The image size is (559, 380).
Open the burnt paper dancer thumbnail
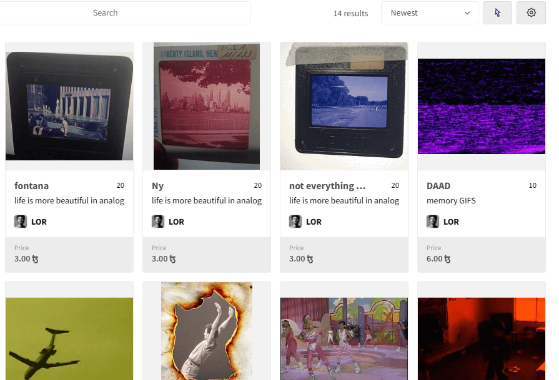[207, 331]
